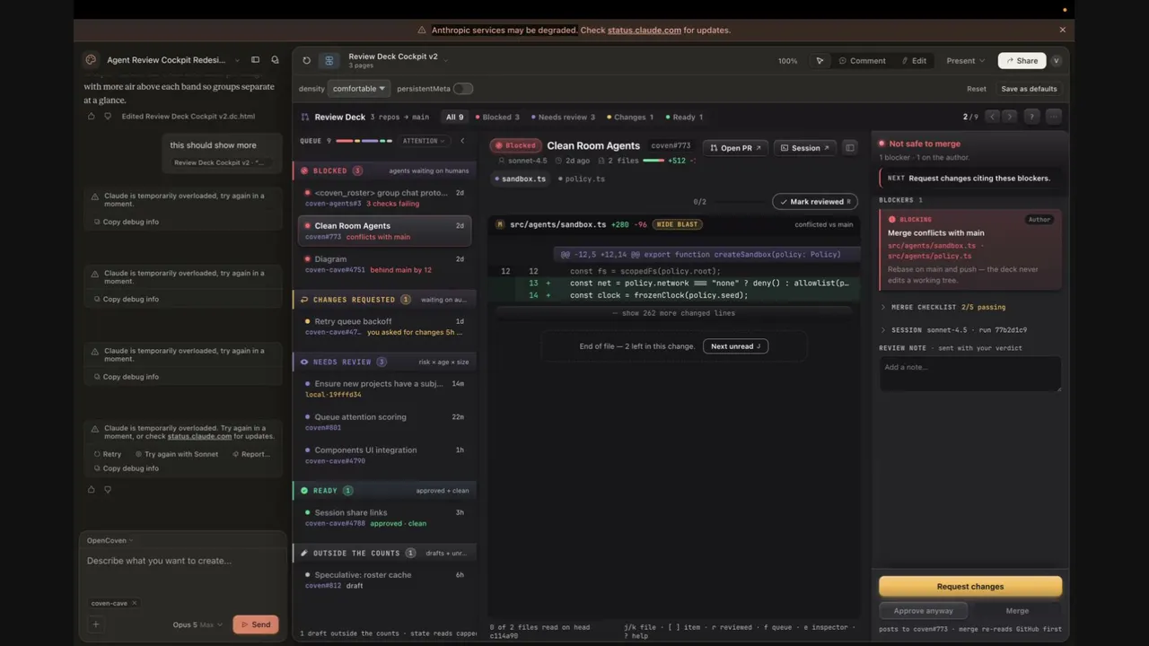Image resolution: width=1149 pixels, height=646 pixels.
Task: Select the Changes 1 filter tab
Action: click(x=630, y=117)
